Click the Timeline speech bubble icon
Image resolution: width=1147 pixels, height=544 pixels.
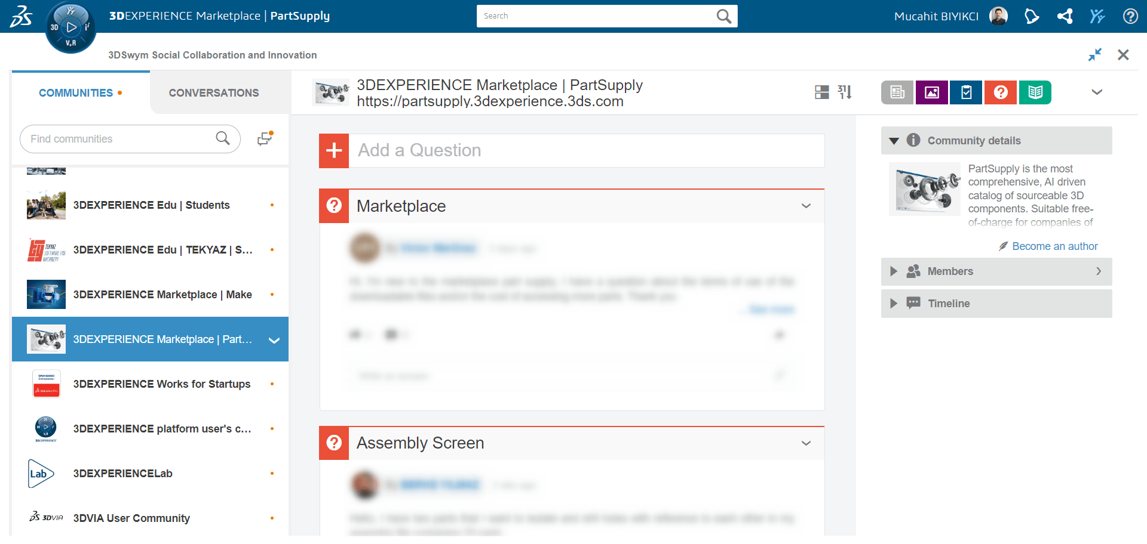[x=913, y=303]
